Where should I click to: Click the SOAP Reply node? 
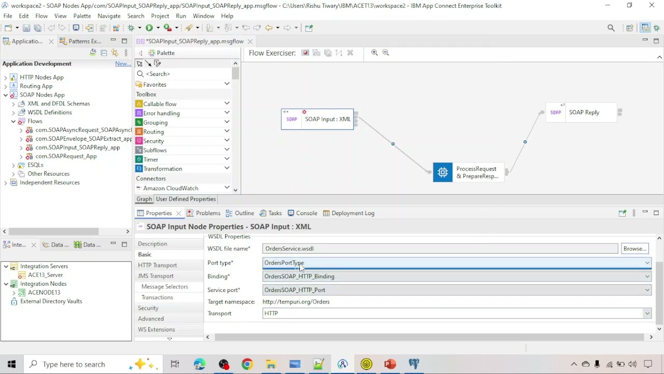[581, 112]
